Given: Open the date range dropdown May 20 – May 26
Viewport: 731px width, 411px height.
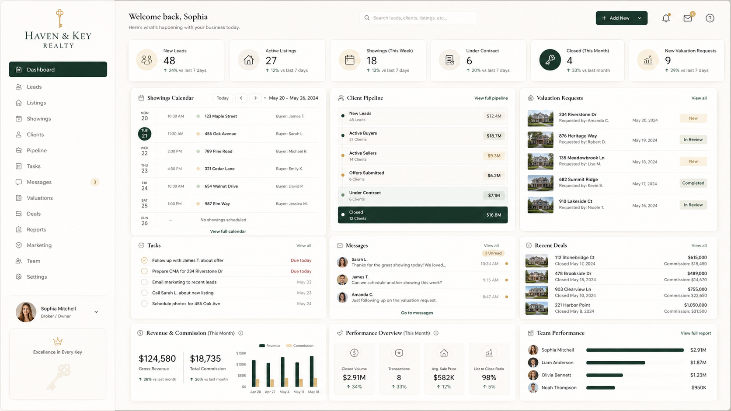Looking at the screenshot, I should 291,98.
